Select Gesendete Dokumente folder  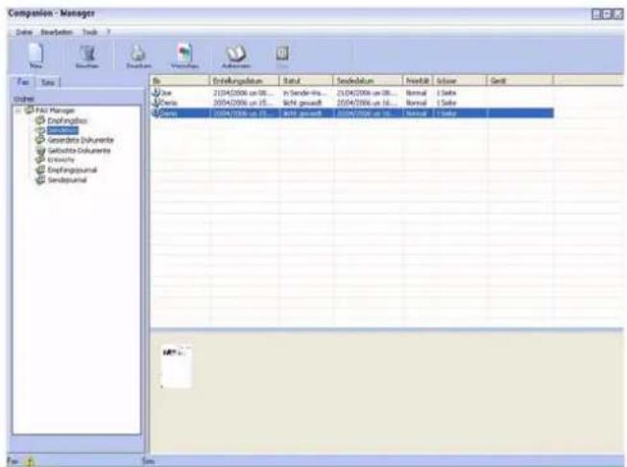(x=81, y=140)
